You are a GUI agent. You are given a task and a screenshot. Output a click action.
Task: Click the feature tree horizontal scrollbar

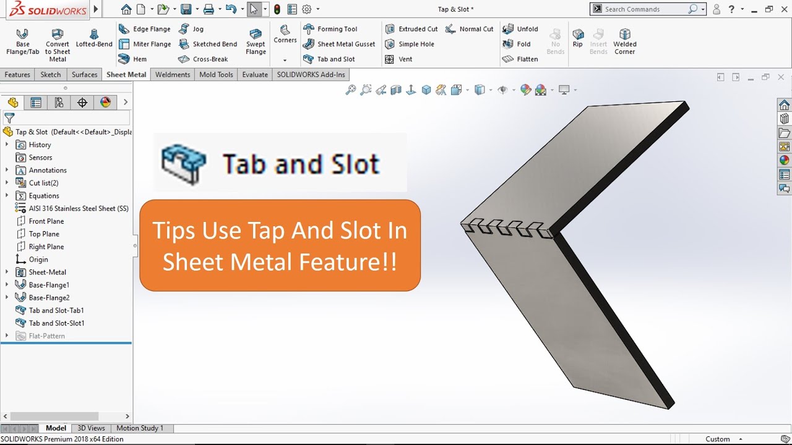pyautogui.click(x=54, y=417)
